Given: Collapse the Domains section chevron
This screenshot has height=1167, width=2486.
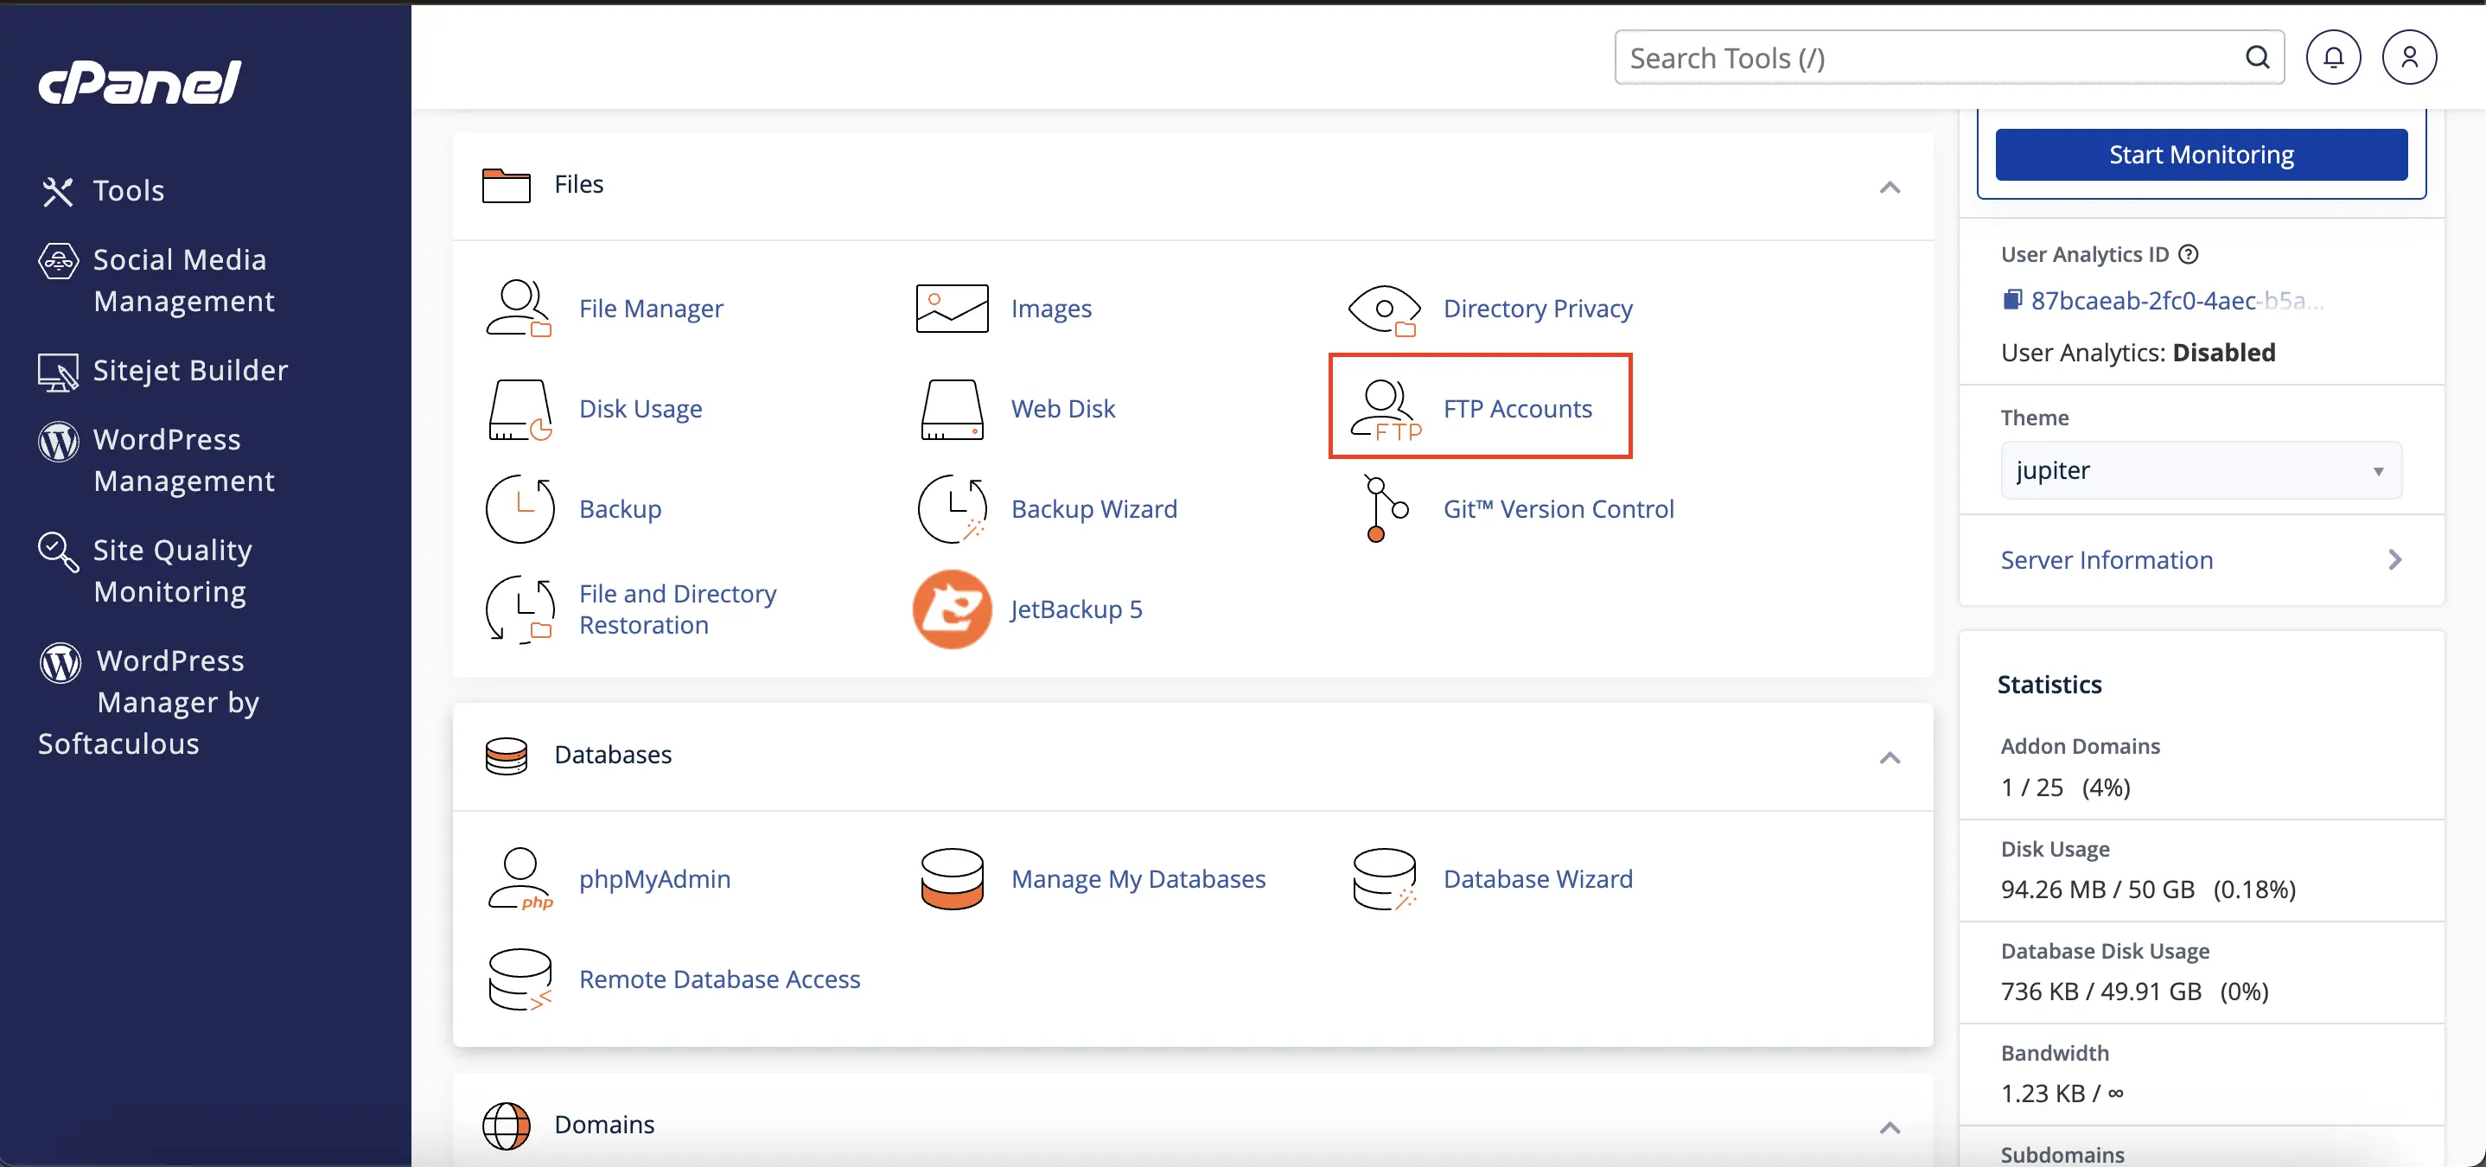Looking at the screenshot, I should pyautogui.click(x=1890, y=1127).
